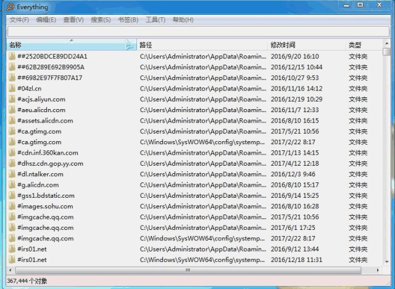Select the #cdn.inf.360kan.com folder name

point(48,153)
